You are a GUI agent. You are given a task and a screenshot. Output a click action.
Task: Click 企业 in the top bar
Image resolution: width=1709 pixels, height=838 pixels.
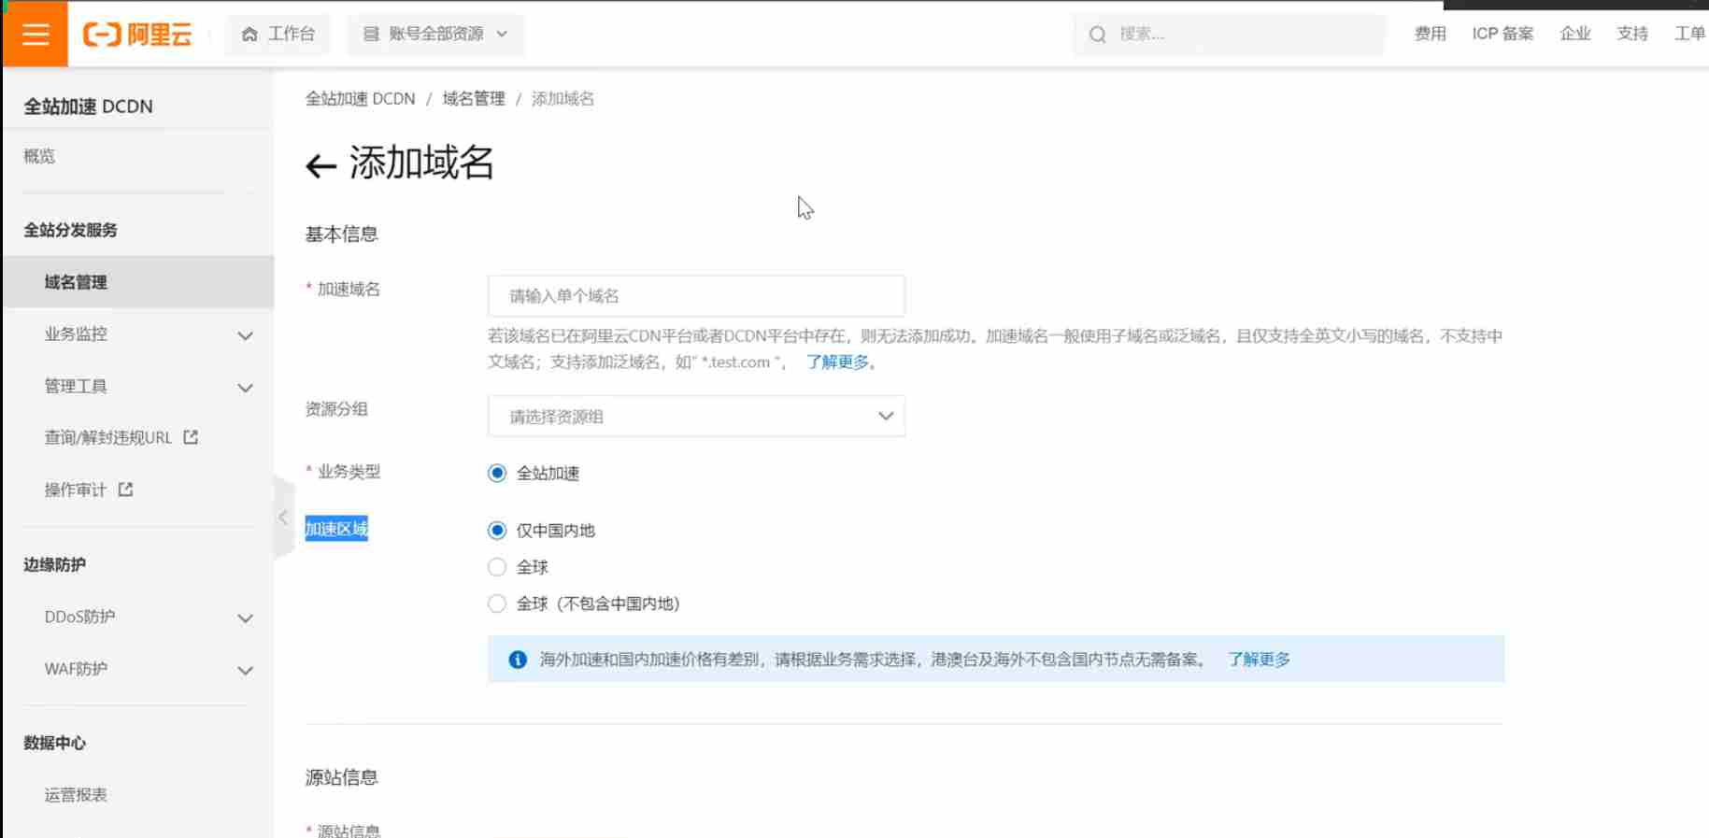(x=1575, y=34)
